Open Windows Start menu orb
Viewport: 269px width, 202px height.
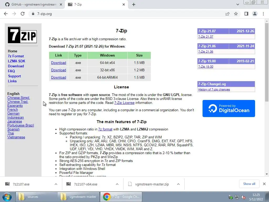tap(7, 197)
